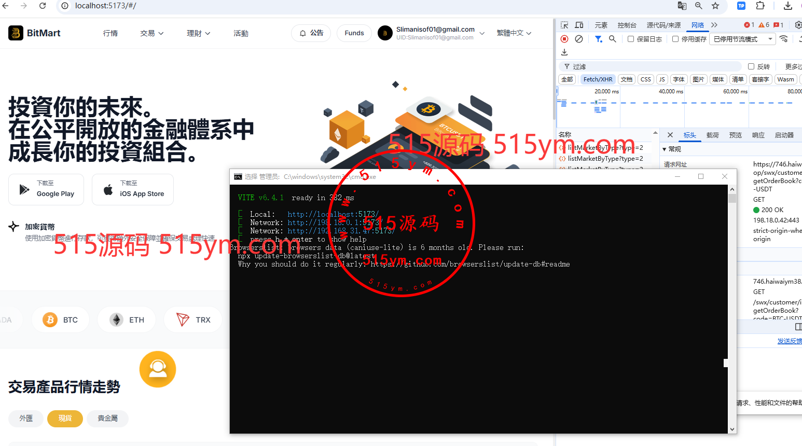
Task: Activate DevTools element inspector tool
Action: click(x=564, y=25)
